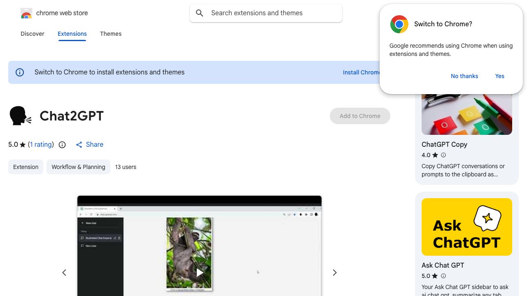Click the Switch to Chrome to install banner text
Image resolution: width=527 pixels, height=296 pixels.
pyautogui.click(x=110, y=72)
